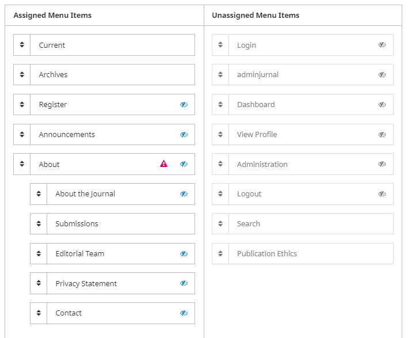Viewport: 408px width, 338px height.
Task: Click the sort arrows beside Archives
Action: (22, 75)
